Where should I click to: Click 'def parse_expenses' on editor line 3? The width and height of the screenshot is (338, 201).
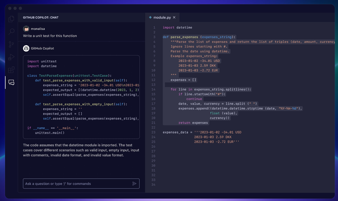tap(180, 37)
